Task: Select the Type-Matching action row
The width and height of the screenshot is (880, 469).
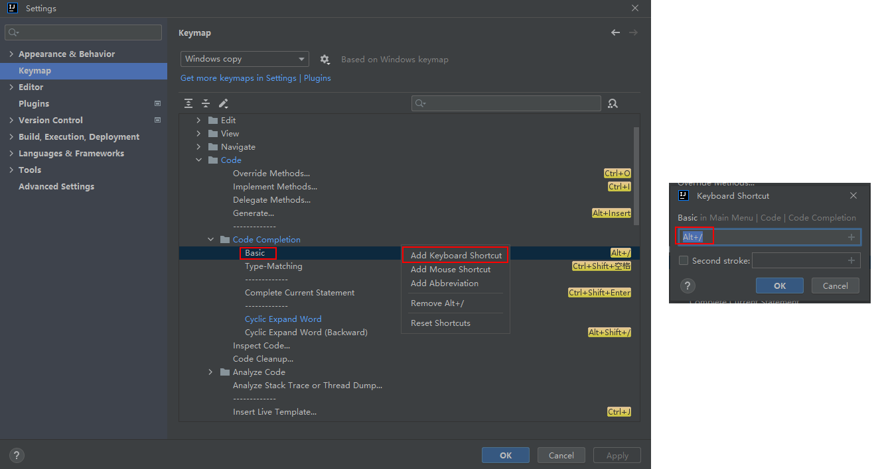Action: point(273,266)
